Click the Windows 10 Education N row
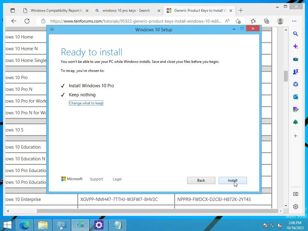The width and height of the screenshot is (308, 231). tap(25, 159)
